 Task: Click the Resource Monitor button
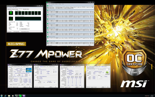tap(24, 29)
